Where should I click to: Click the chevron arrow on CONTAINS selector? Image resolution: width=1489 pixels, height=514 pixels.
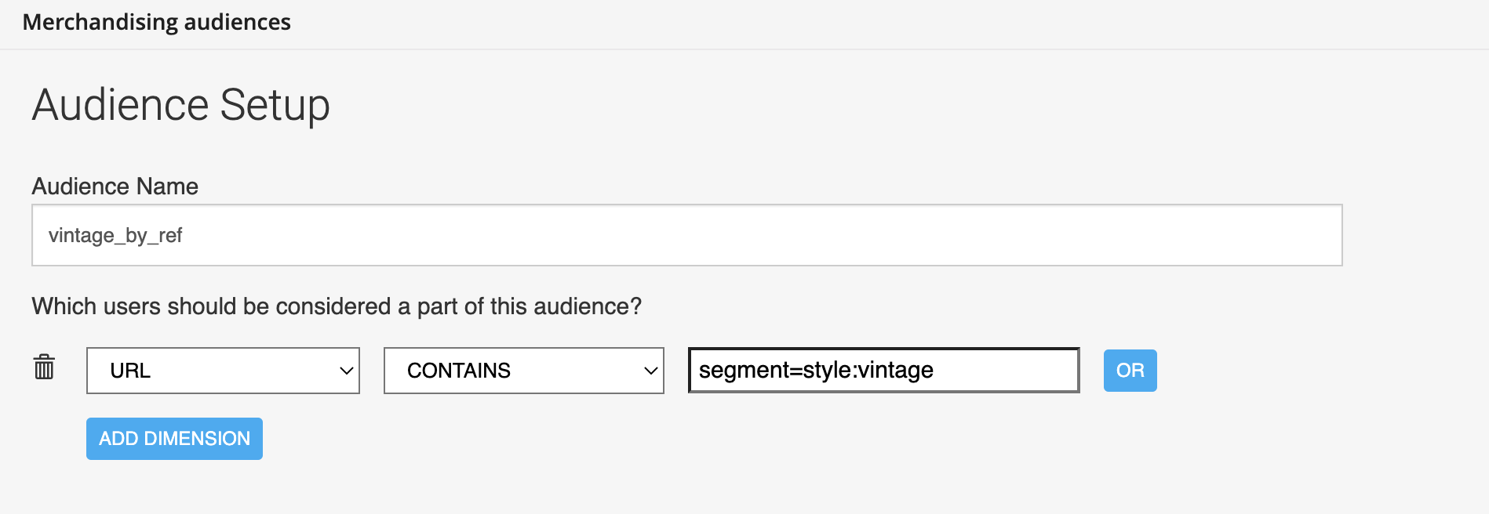tap(650, 371)
